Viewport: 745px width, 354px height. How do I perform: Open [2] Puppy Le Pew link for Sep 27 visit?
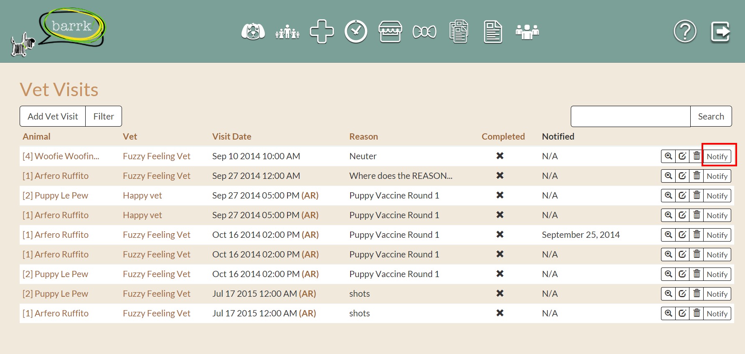pyautogui.click(x=55, y=196)
